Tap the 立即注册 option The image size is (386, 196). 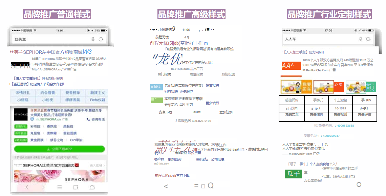click(x=226, y=112)
